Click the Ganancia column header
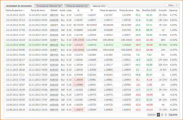Screen dimensions: 183x120 173,10
